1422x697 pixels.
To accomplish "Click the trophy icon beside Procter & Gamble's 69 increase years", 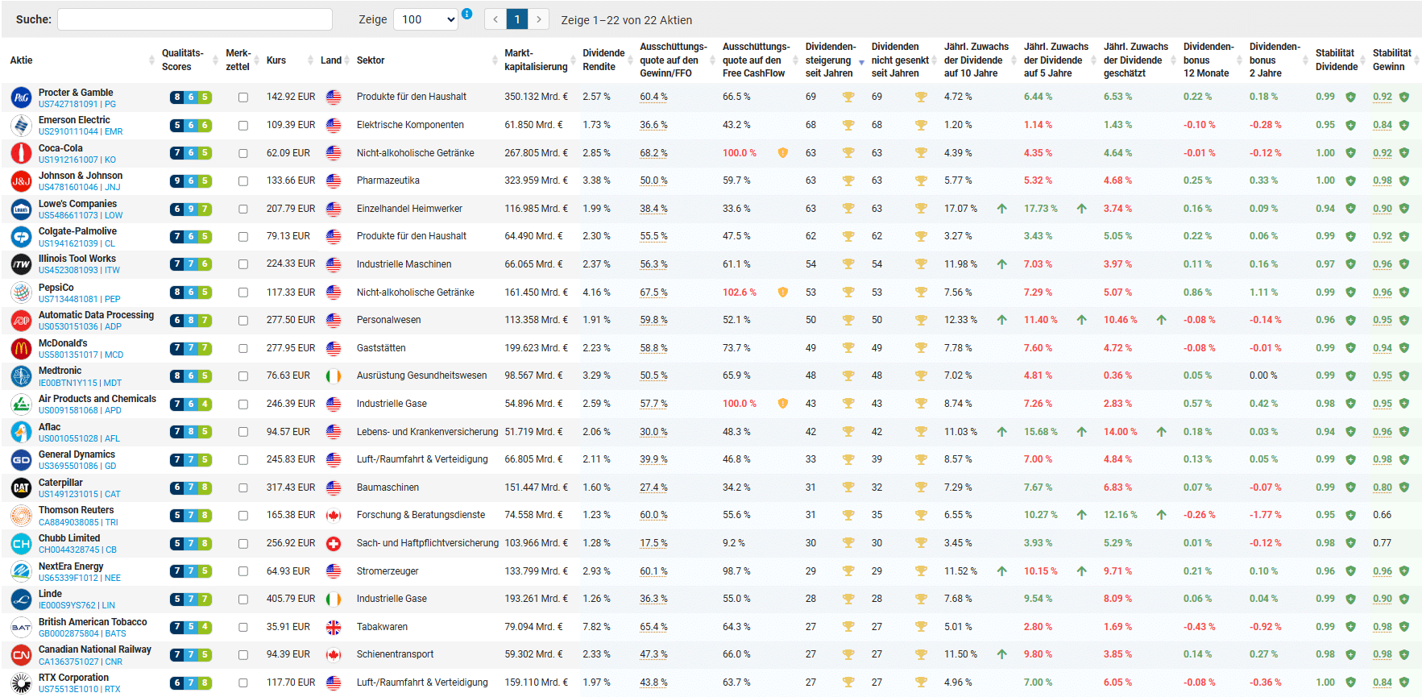I will [848, 97].
